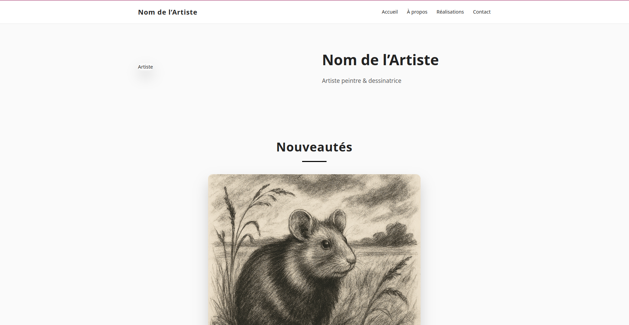The width and height of the screenshot is (629, 325).
Task: Navigate to the À propos page
Action: pyautogui.click(x=417, y=12)
